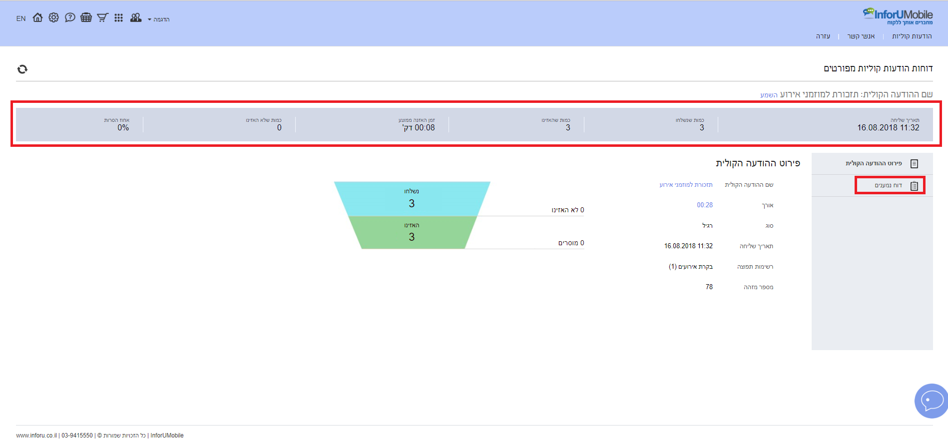Expand the הדגמה account dropdown
This screenshot has height=441, width=948.
pos(159,19)
